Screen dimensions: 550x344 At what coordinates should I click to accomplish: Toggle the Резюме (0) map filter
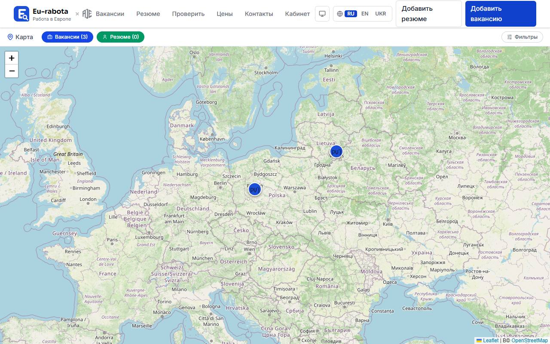coord(120,37)
